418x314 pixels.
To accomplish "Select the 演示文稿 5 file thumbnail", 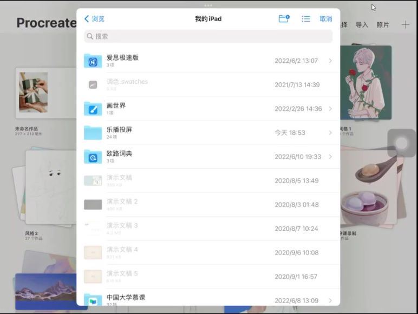I will click(x=93, y=277).
